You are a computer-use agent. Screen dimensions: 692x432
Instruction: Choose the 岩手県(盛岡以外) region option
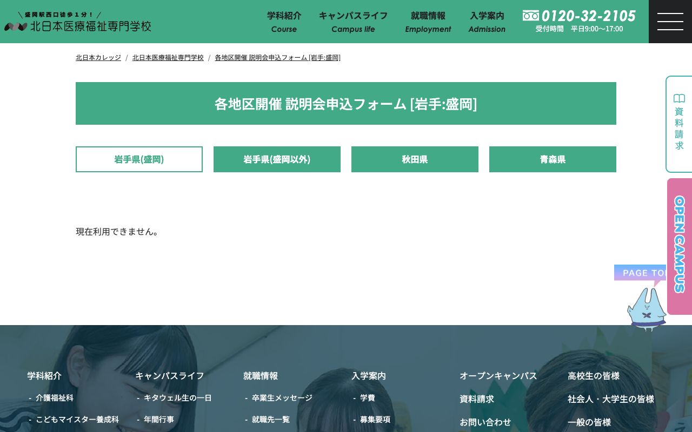(x=277, y=159)
